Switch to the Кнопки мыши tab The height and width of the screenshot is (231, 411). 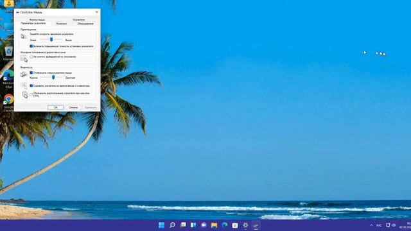point(37,20)
